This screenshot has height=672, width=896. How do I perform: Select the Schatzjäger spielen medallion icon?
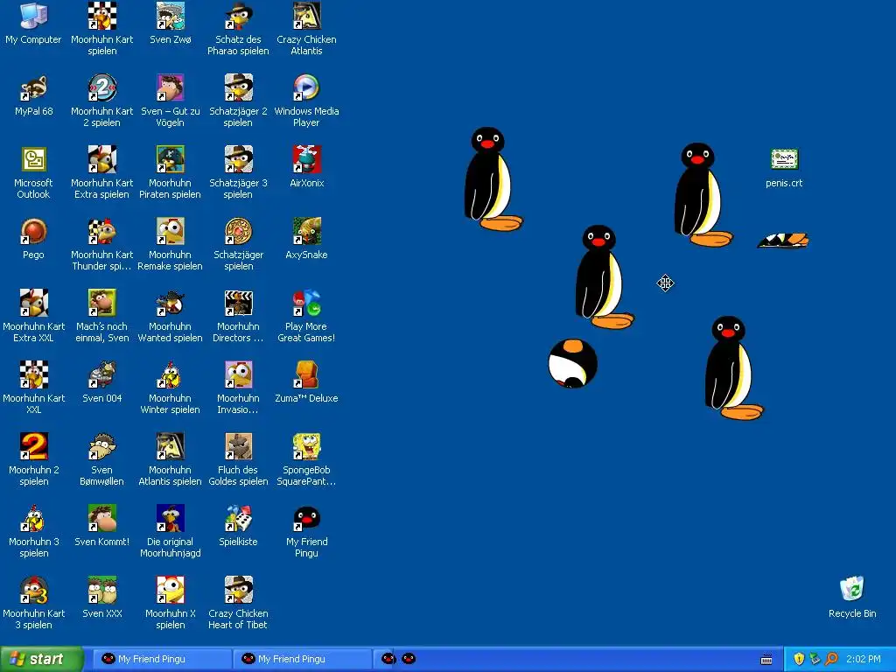(x=238, y=231)
